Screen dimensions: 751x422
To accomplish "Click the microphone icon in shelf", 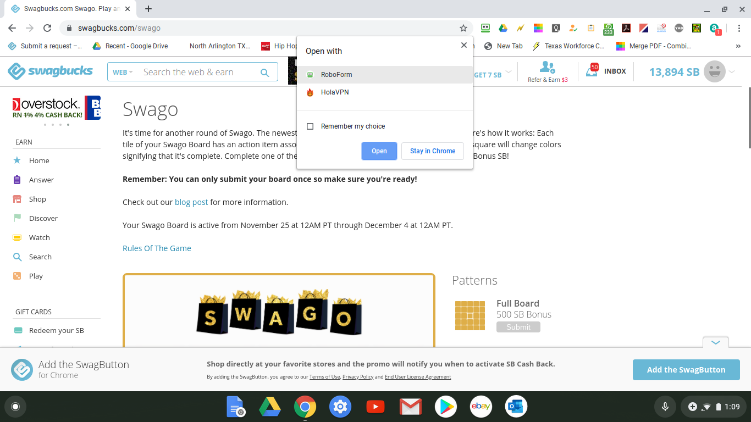I will click(x=665, y=407).
